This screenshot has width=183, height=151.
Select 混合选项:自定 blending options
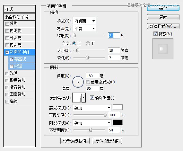point(20,17)
